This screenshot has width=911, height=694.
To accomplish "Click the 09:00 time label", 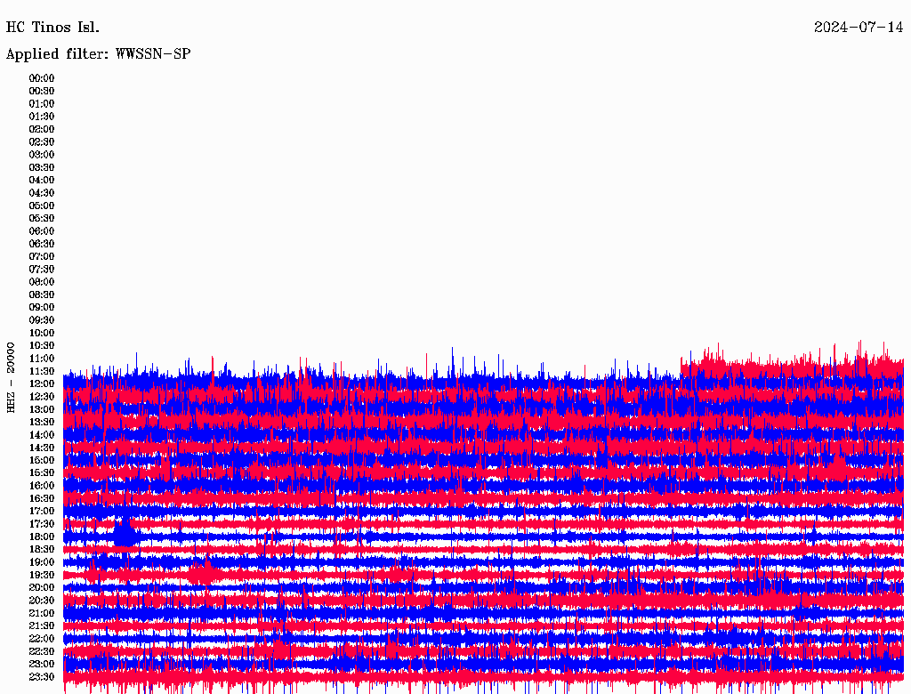I will pyautogui.click(x=42, y=308).
